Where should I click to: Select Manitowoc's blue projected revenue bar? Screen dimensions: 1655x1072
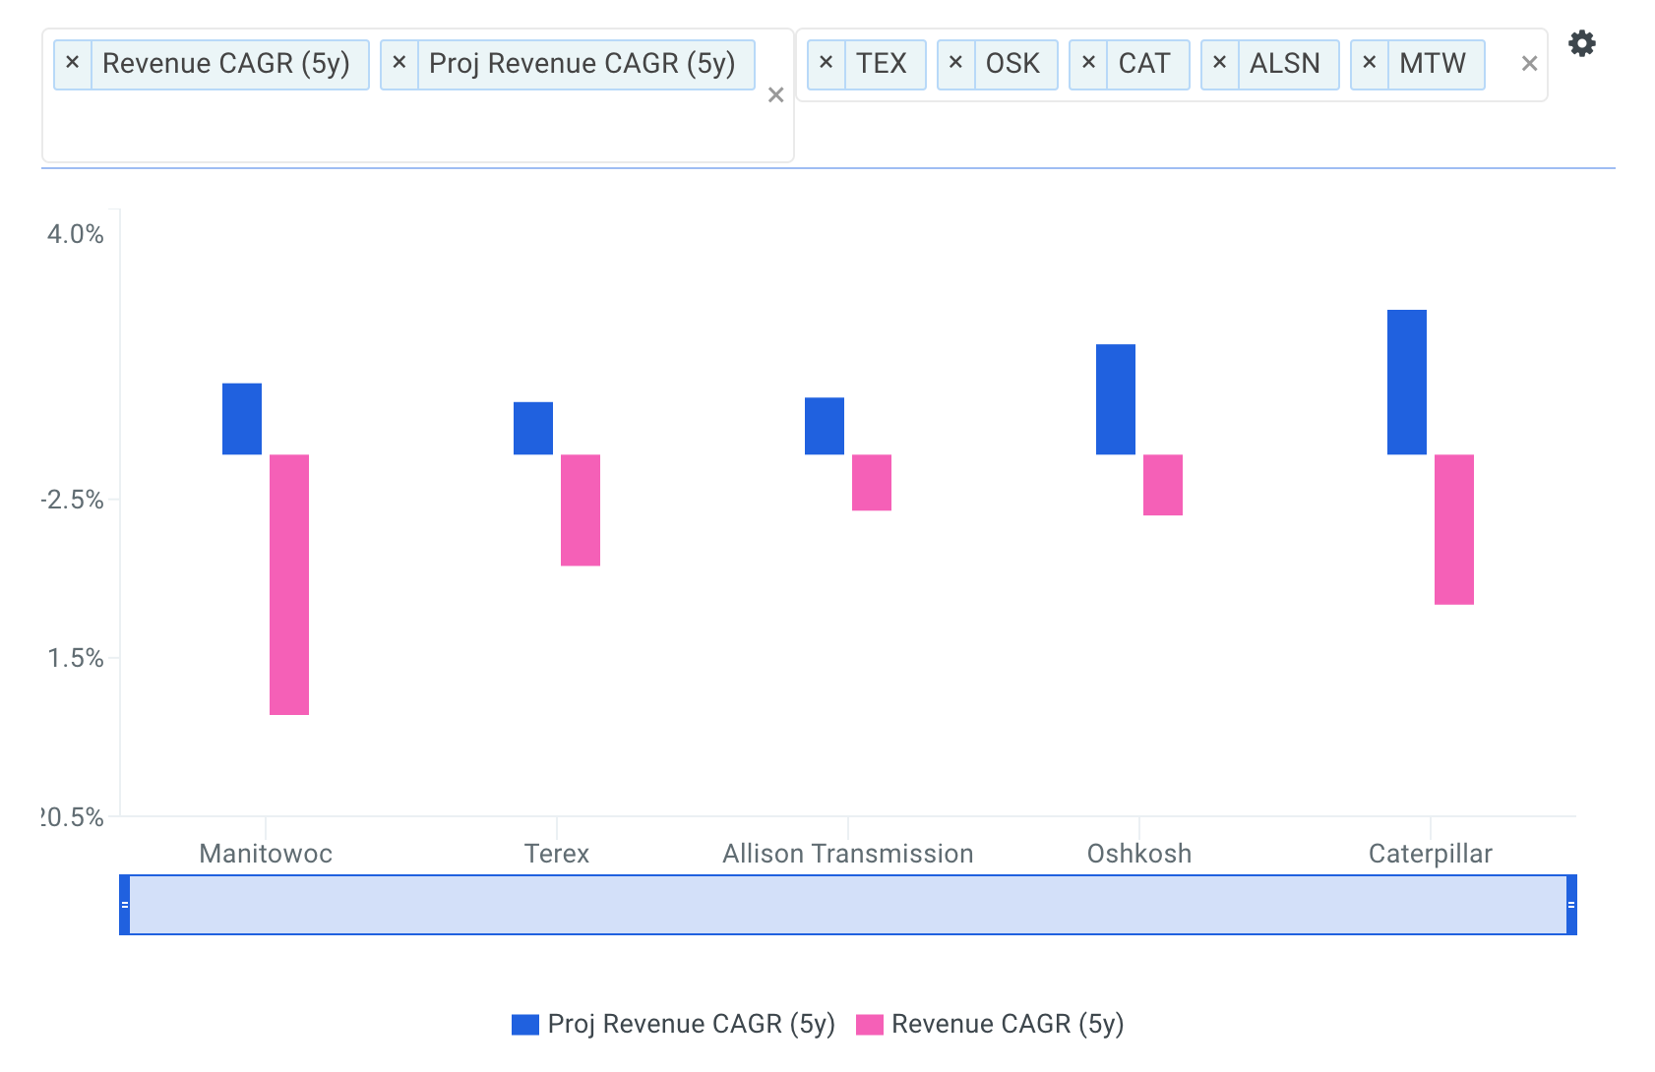coord(242,419)
